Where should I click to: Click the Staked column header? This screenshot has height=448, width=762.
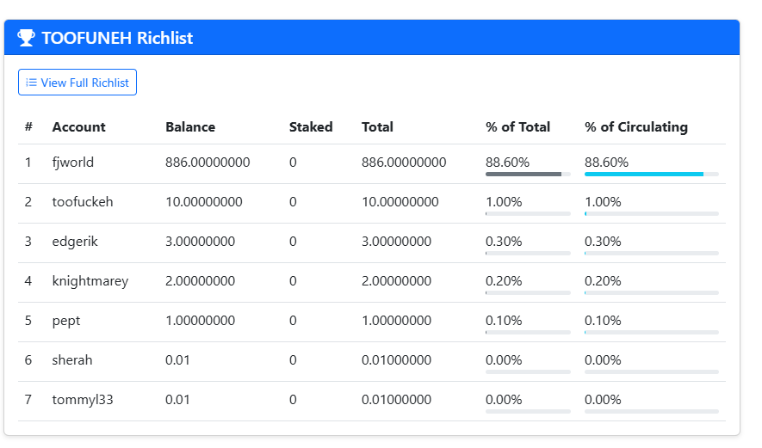pos(311,127)
